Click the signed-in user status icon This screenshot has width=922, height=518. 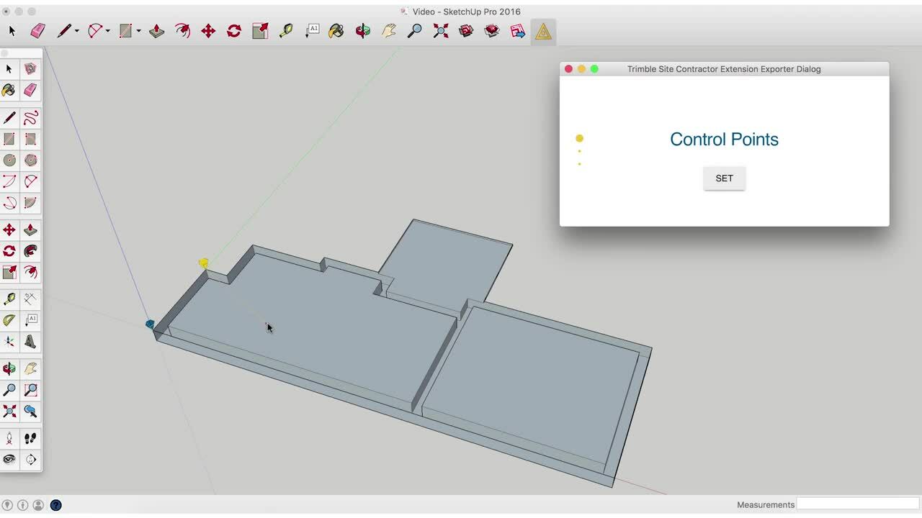tap(38, 505)
